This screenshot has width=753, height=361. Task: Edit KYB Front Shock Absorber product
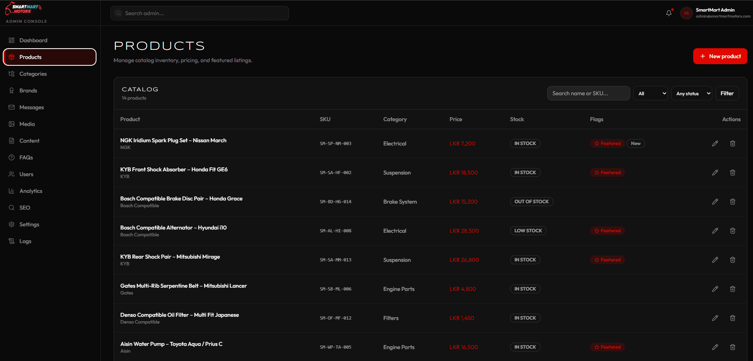coord(715,173)
